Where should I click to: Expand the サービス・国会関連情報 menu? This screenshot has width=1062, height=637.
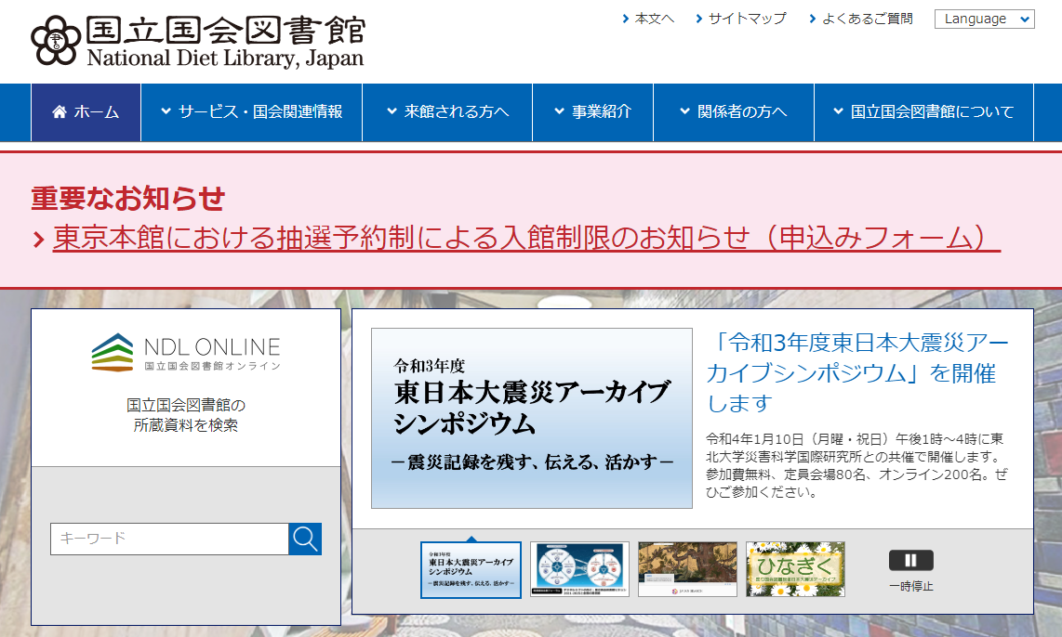pos(251,112)
